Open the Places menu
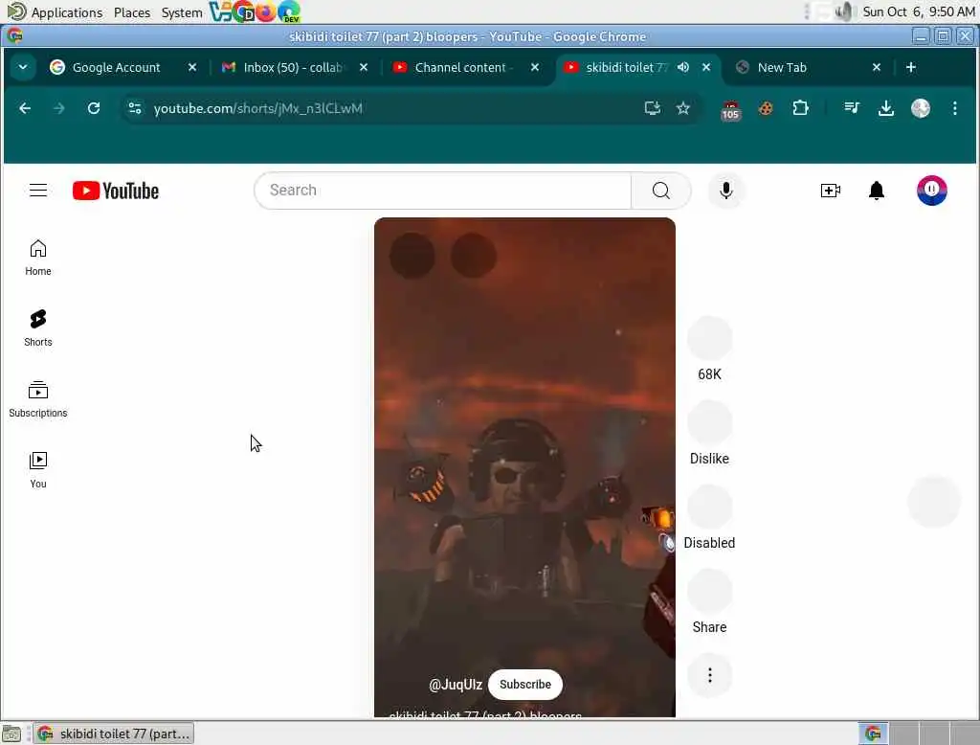Viewport: 980px width, 745px height. coord(132,11)
